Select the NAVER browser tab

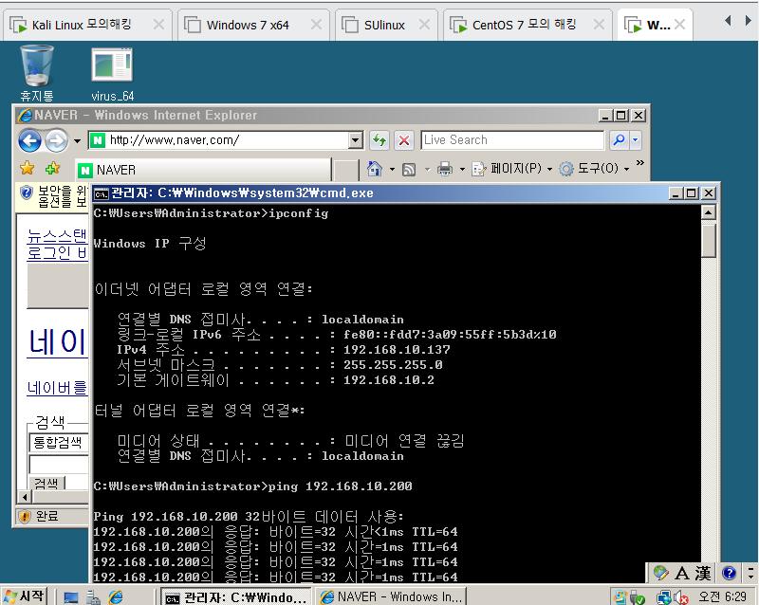click(203, 170)
